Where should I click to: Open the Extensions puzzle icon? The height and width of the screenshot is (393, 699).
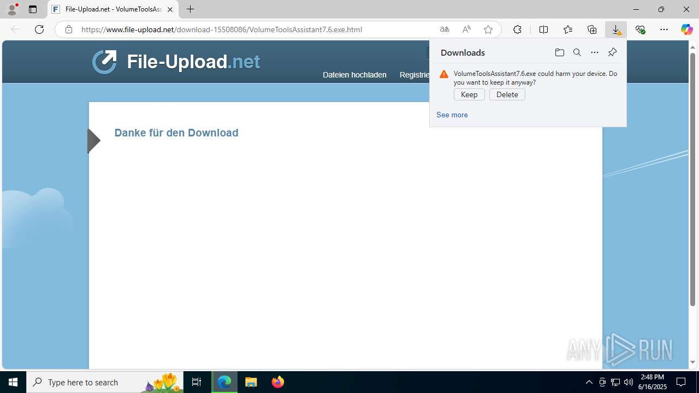517,29
